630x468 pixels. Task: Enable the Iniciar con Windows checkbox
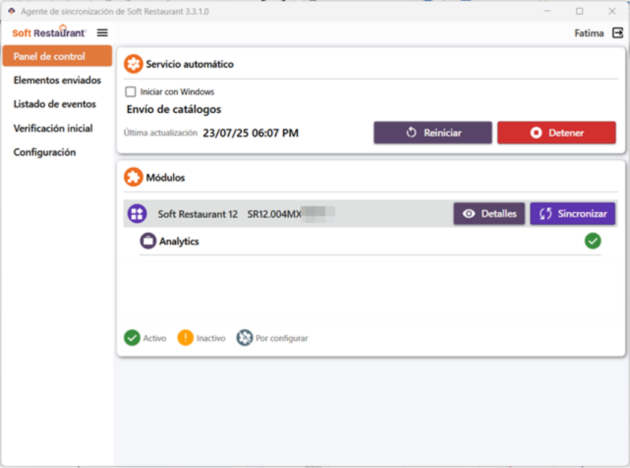tap(130, 92)
